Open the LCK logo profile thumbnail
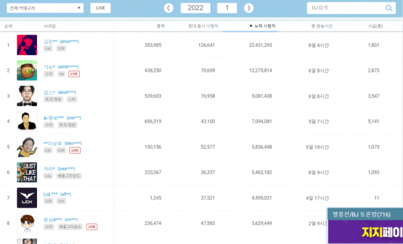Image resolution: width=403 pixels, height=244 pixels. pyautogui.click(x=27, y=198)
